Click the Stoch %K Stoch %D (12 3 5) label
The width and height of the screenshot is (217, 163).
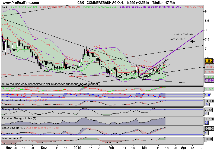pos(20,88)
